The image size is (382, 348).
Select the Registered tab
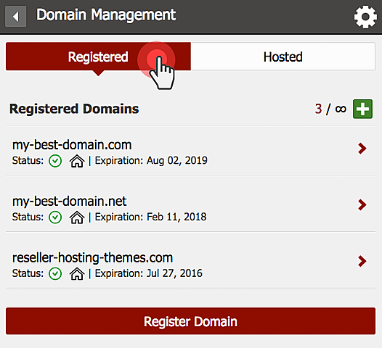click(x=98, y=57)
